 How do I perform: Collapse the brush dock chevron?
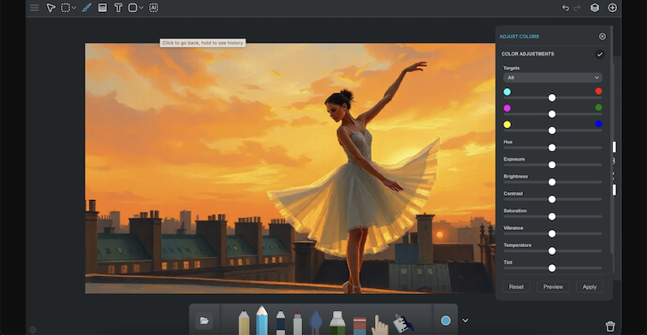[x=465, y=320]
